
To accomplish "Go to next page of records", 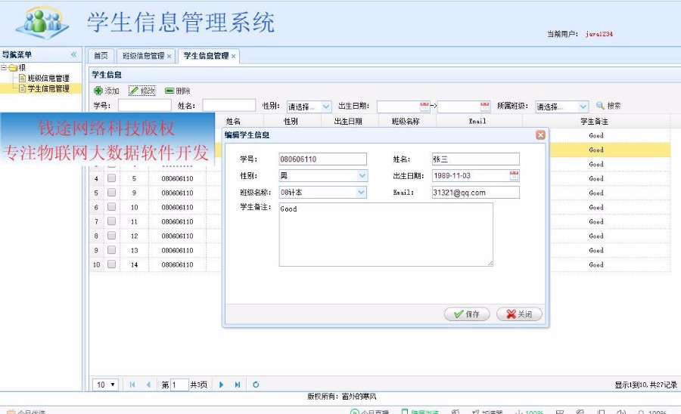I will 222,385.
